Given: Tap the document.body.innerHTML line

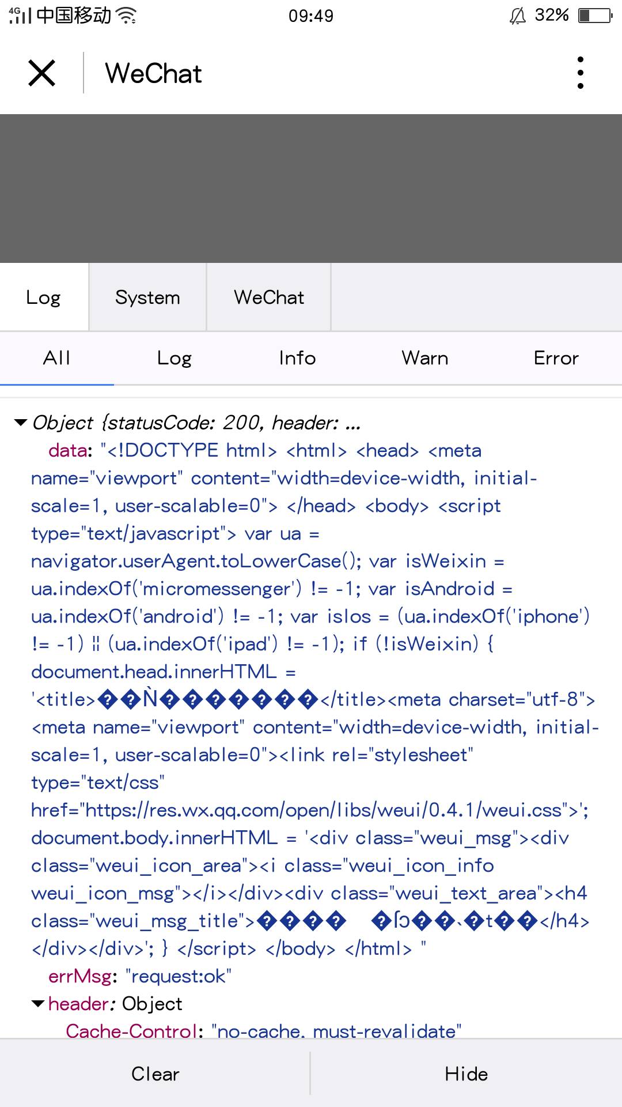Looking at the screenshot, I should coord(300,838).
